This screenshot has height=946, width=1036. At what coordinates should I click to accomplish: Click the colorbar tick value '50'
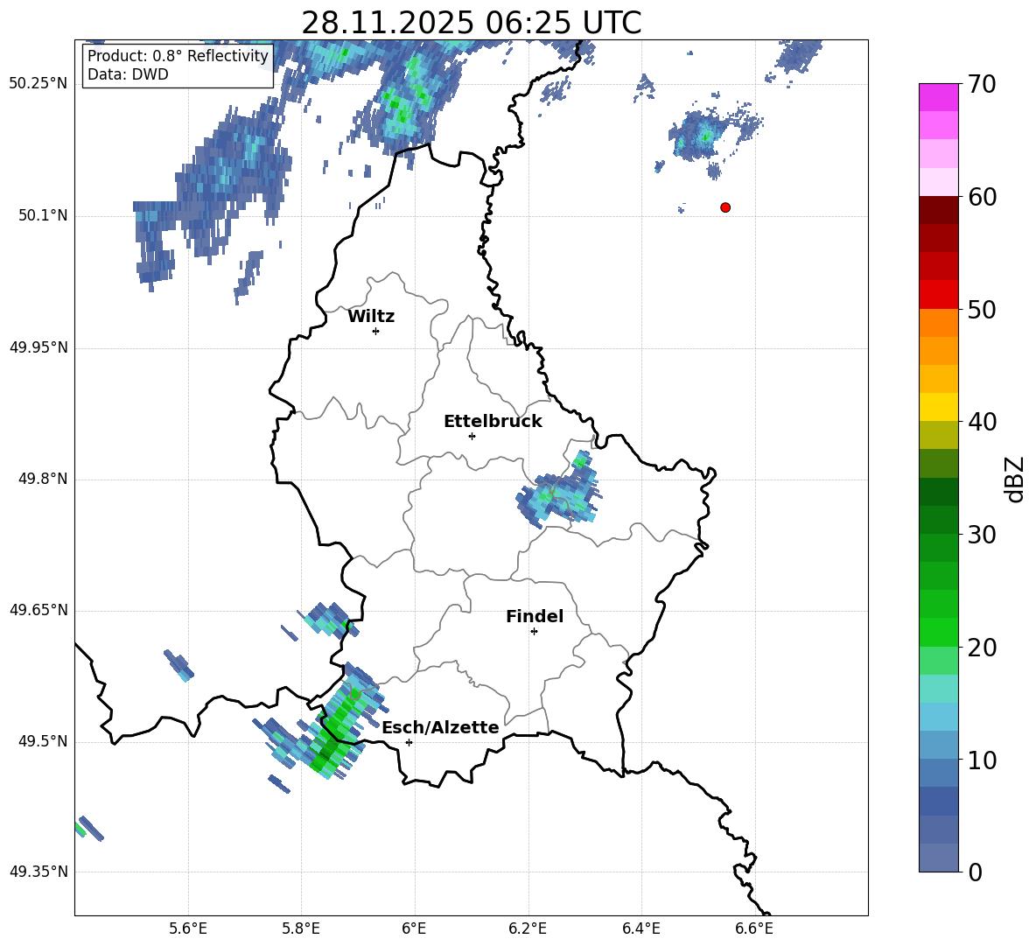click(x=982, y=309)
